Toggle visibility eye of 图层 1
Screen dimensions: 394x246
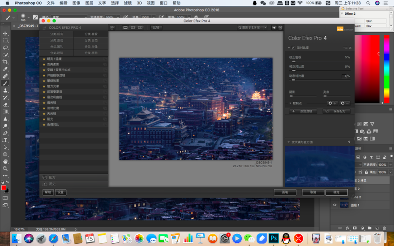(x=335, y=205)
